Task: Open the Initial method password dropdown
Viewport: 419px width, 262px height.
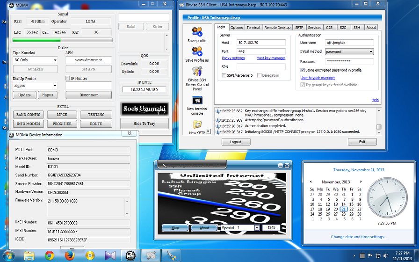Action: [x=349, y=52]
